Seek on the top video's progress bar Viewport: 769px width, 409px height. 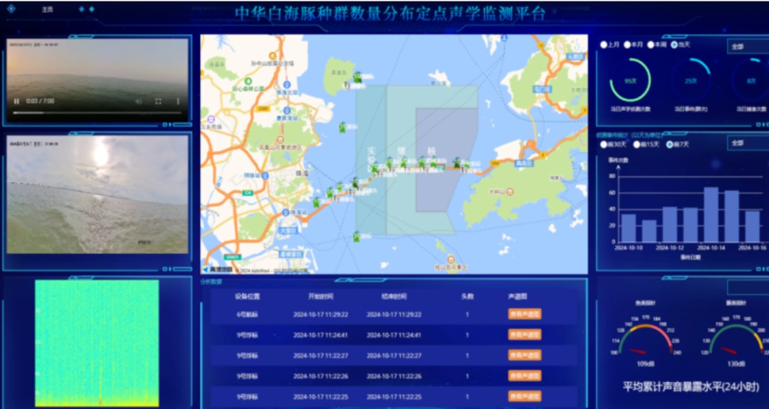pyautogui.click(x=93, y=112)
